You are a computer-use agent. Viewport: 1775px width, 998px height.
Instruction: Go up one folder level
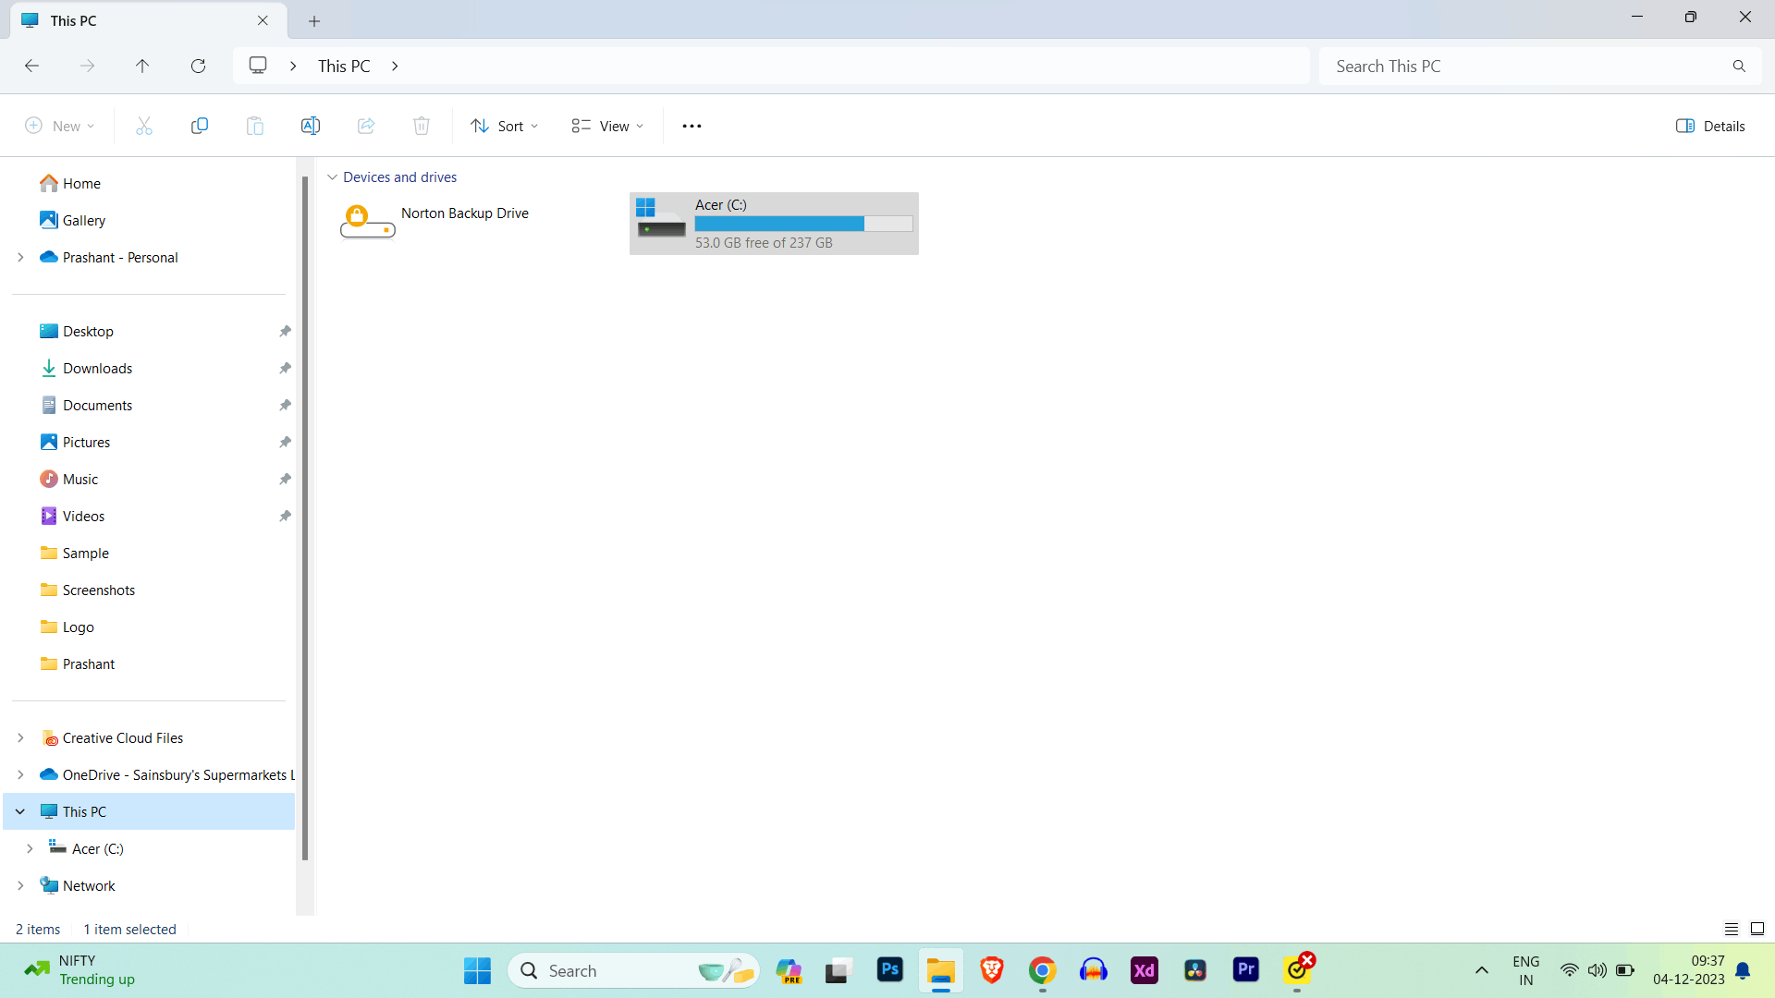point(142,66)
